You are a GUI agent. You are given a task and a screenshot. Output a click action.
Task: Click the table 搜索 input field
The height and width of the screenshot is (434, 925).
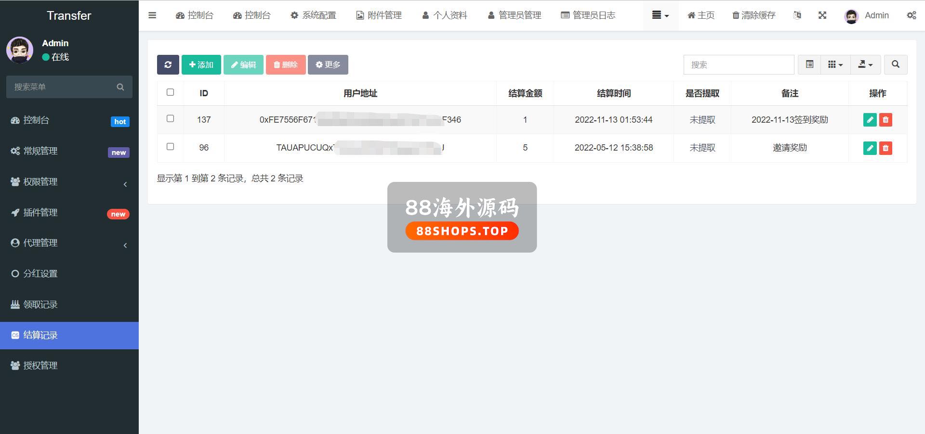[738, 64]
